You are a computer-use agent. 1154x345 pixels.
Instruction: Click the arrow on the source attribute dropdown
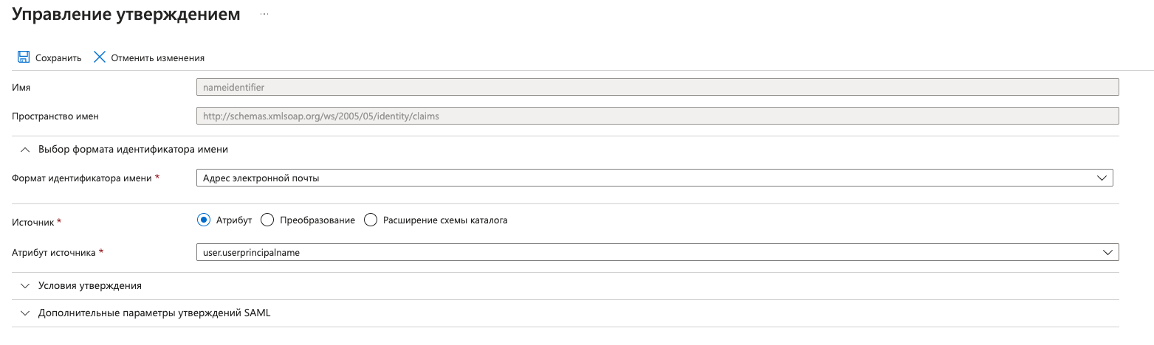pos(1107,252)
